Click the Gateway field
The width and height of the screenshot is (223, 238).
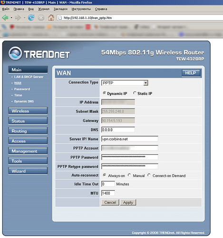pos(118,120)
